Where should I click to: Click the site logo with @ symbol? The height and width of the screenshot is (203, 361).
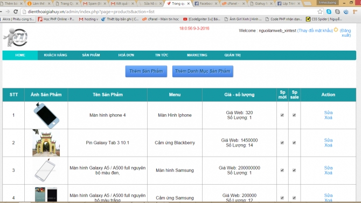tap(16, 37)
